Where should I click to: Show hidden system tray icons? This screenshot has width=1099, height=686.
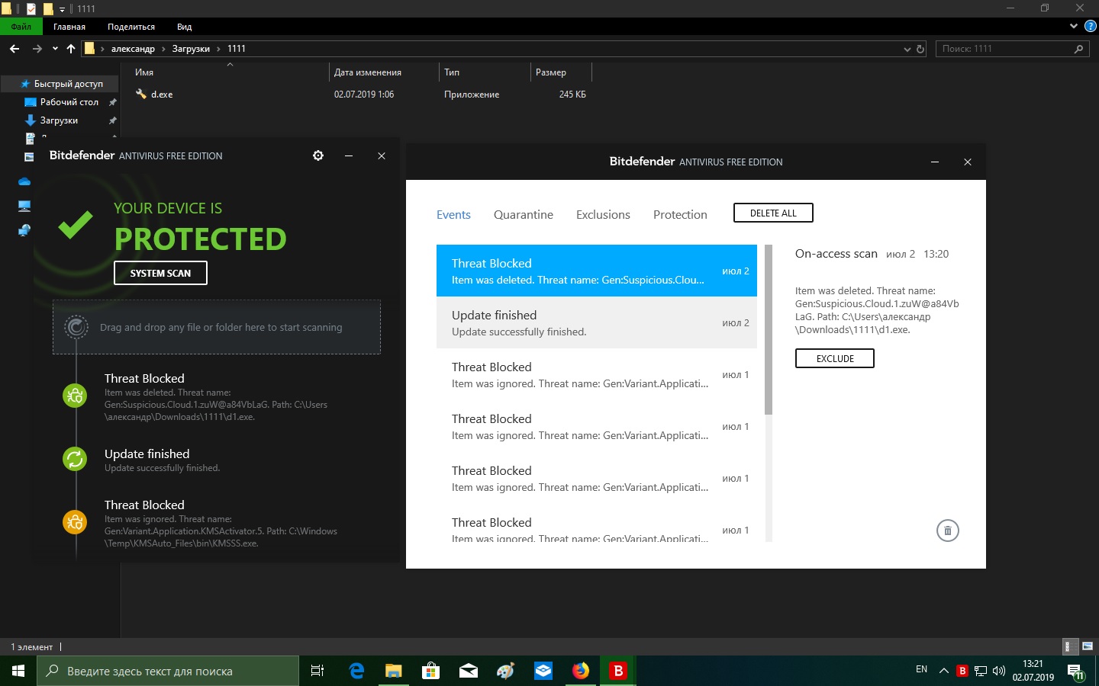pos(943,671)
